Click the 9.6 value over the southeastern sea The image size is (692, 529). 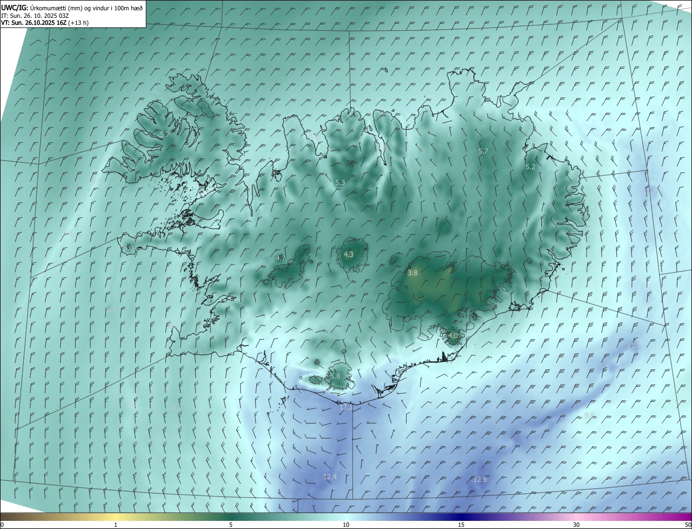[589, 415]
